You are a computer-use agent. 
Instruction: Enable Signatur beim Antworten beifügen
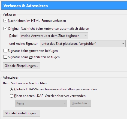(5, 51)
